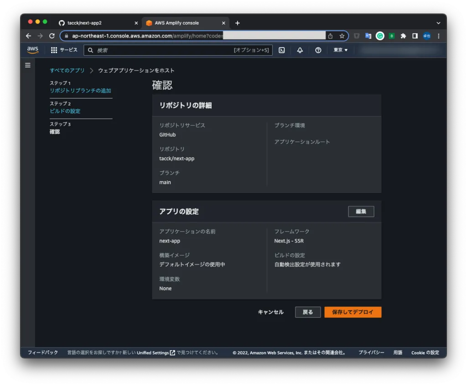Open AWS CloudShell terminal icon

click(282, 50)
